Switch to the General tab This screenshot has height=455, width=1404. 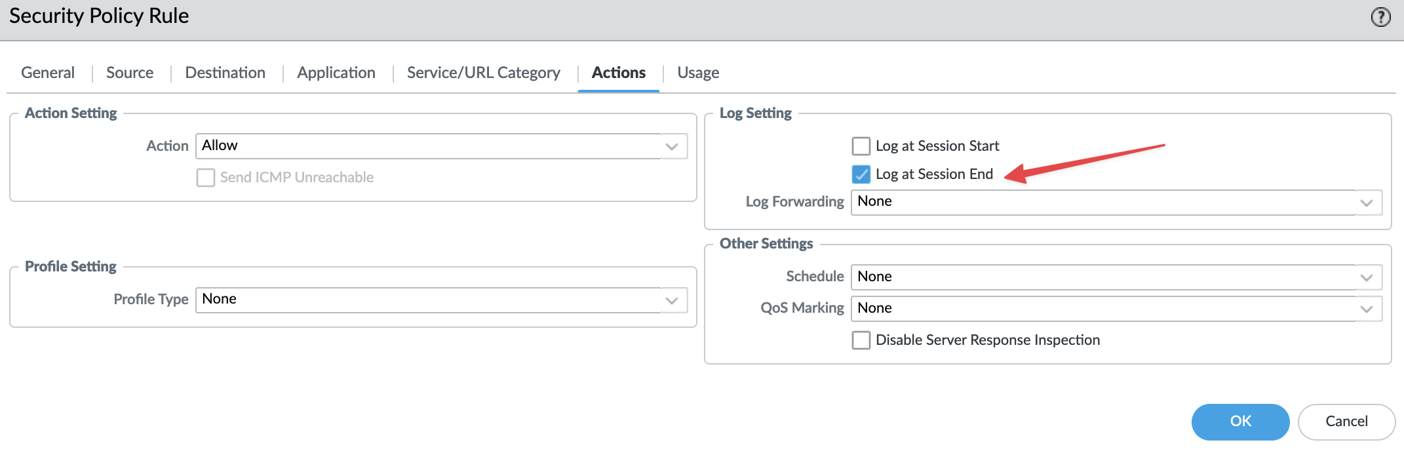(48, 73)
